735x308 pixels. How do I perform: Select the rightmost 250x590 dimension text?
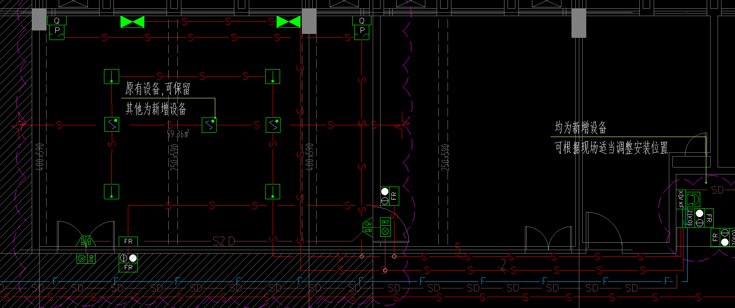pos(445,157)
